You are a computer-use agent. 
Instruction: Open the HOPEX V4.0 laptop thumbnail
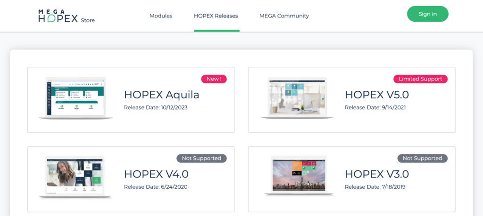click(x=76, y=177)
